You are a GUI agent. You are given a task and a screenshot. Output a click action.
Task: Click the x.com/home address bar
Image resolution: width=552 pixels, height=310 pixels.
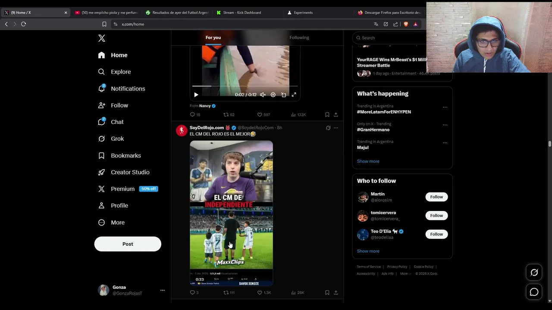coord(241,24)
